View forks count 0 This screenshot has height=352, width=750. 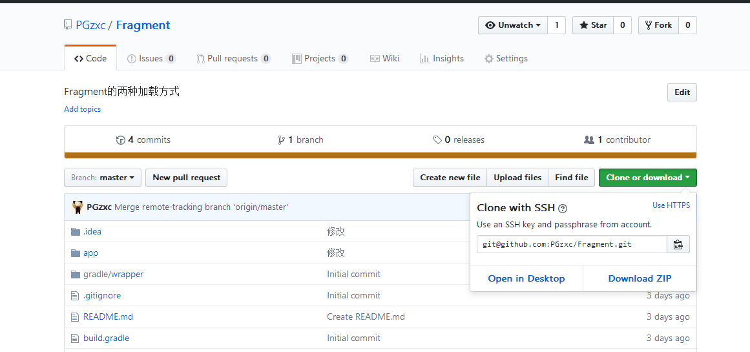pyautogui.click(x=687, y=25)
